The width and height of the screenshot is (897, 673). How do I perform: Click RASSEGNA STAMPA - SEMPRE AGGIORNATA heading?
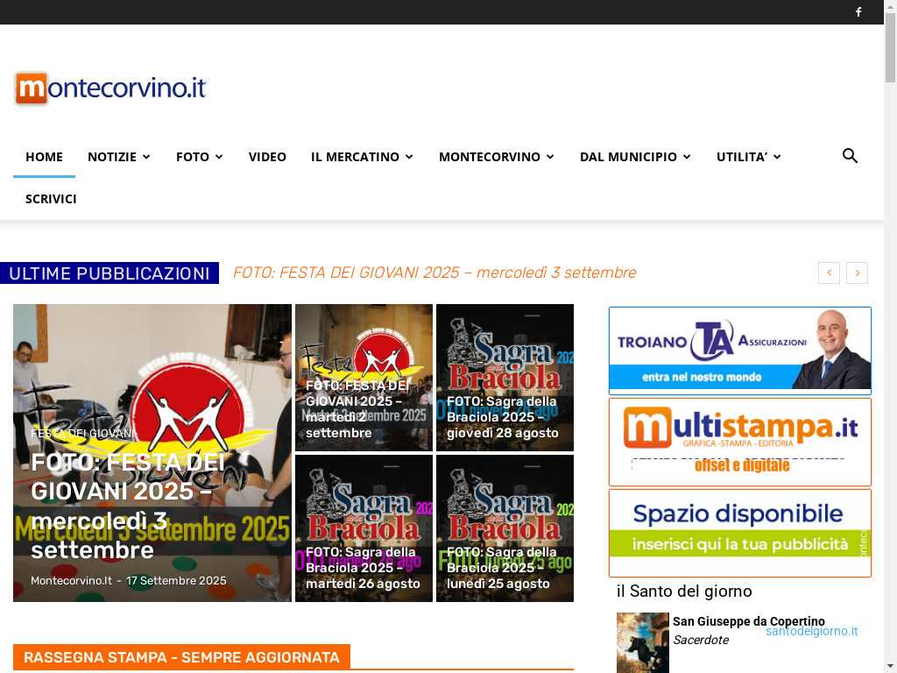coord(181,657)
